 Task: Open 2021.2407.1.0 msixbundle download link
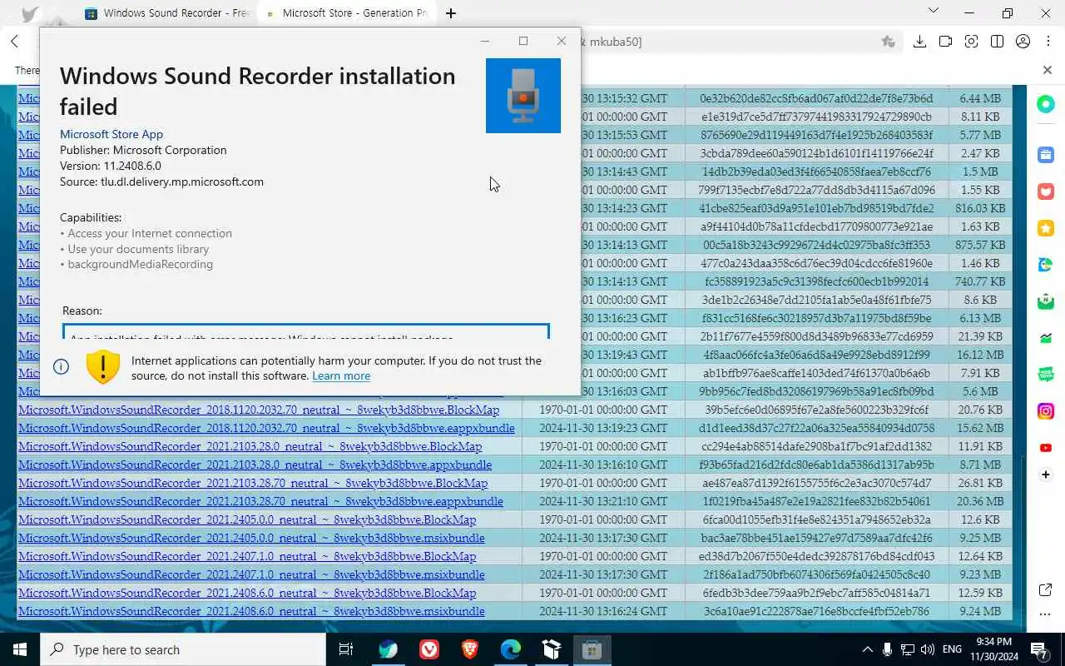pos(251,574)
